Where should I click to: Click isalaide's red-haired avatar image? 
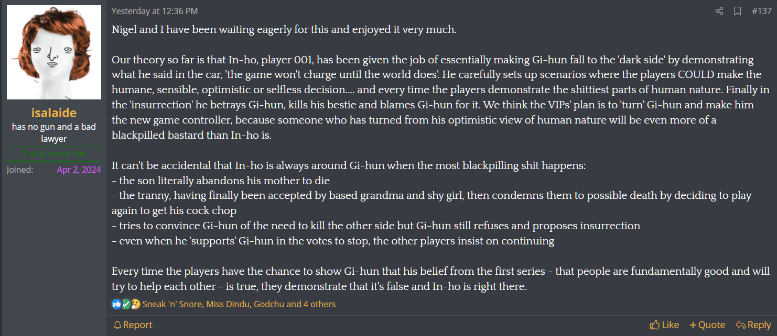coord(54,52)
